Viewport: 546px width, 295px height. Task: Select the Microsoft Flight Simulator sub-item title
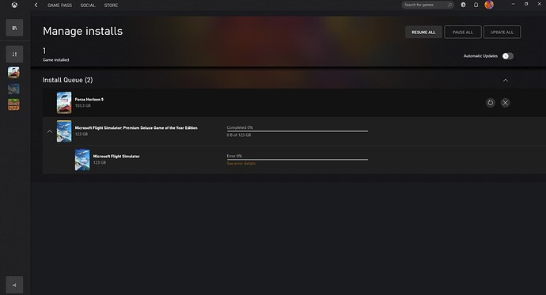pyautogui.click(x=116, y=157)
